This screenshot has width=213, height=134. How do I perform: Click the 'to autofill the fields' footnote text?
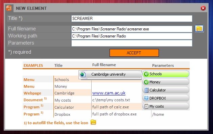56,123
